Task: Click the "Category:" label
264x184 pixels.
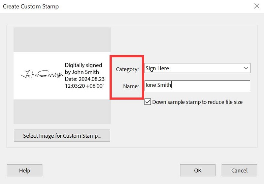Action: pos(127,69)
